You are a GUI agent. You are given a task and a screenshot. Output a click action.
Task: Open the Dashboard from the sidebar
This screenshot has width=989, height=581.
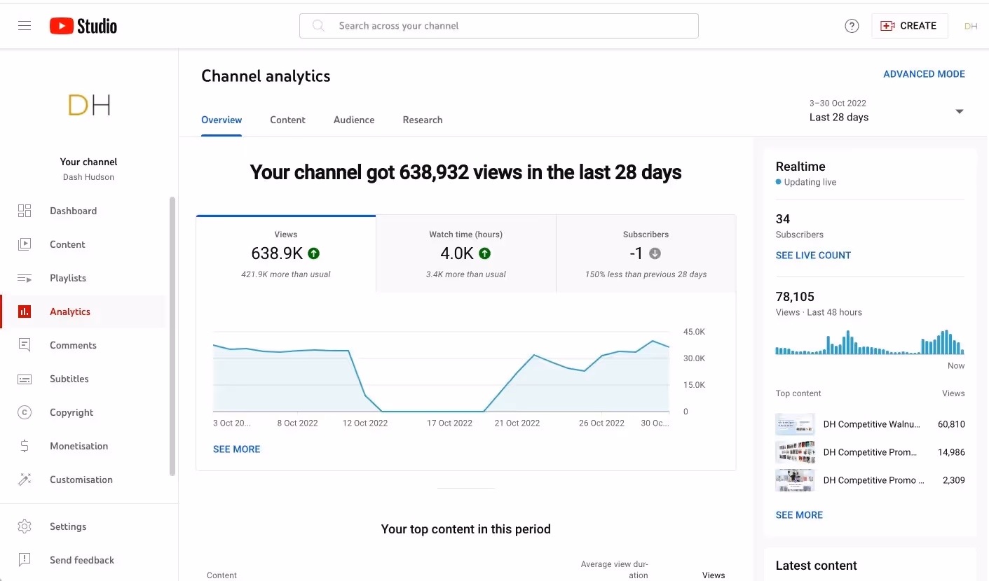click(x=25, y=210)
